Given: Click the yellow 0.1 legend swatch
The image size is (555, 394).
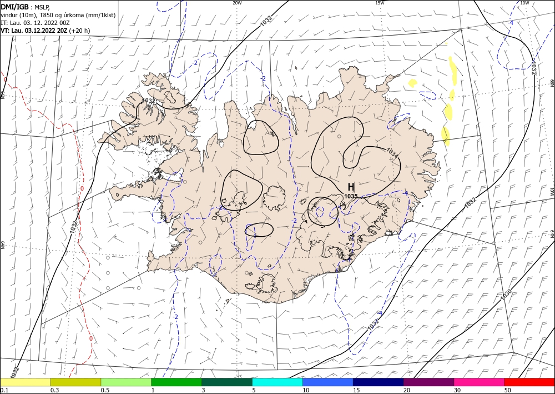Looking at the screenshot, I should [x=26, y=382].
